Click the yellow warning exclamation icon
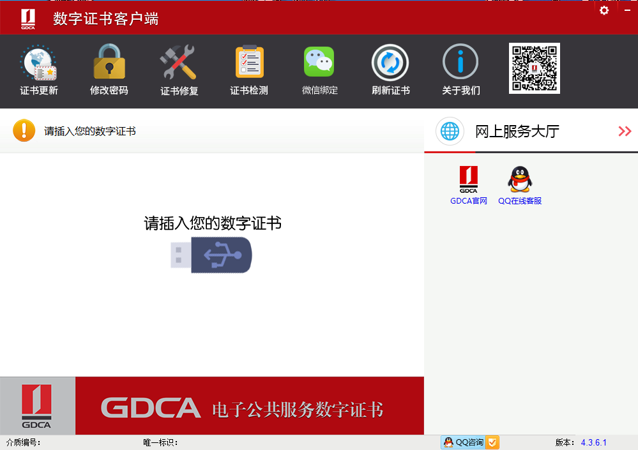Image resolution: width=638 pixels, height=450 pixels. (24, 130)
